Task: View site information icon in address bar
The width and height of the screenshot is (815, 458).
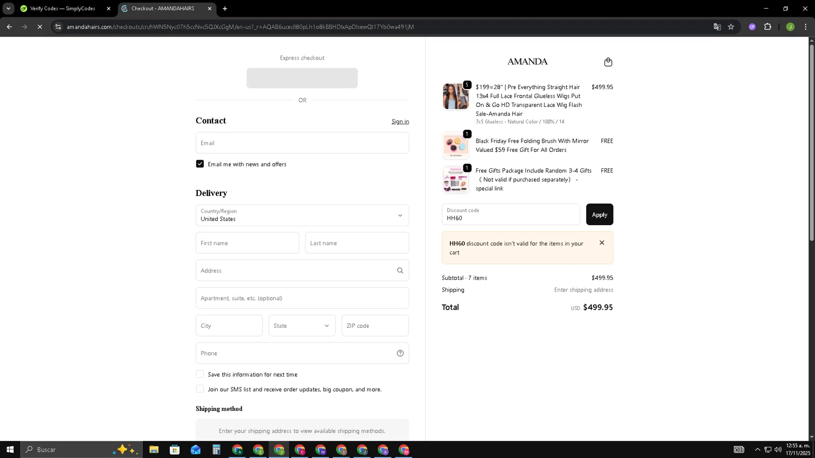Action: click(58, 27)
